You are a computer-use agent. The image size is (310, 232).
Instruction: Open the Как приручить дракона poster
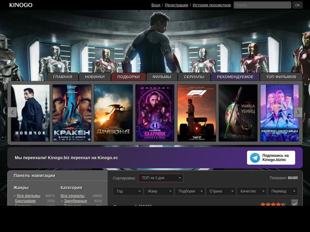point(113,113)
